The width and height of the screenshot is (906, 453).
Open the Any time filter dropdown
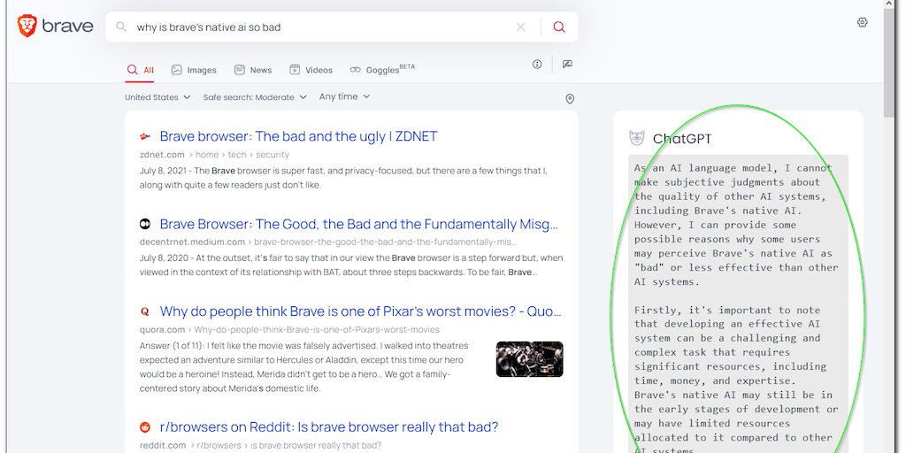344,96
